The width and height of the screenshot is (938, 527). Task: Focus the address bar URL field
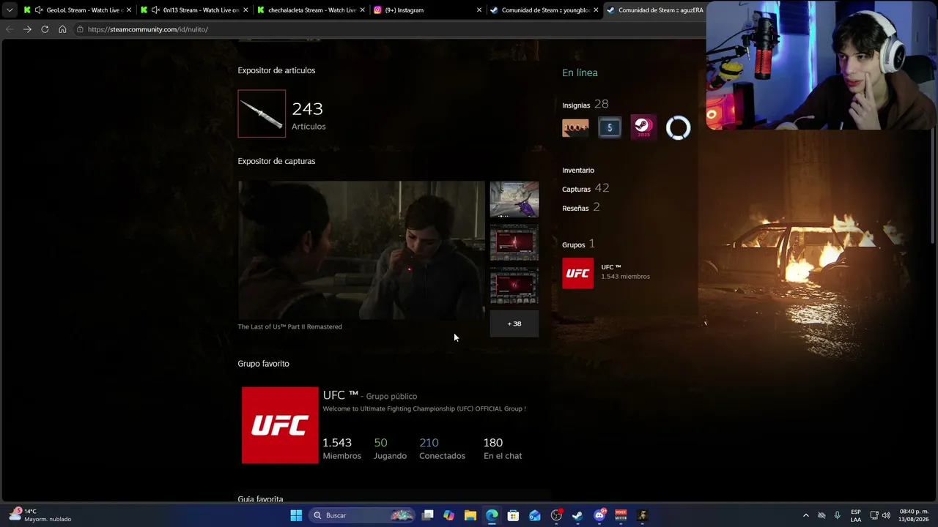388,29
